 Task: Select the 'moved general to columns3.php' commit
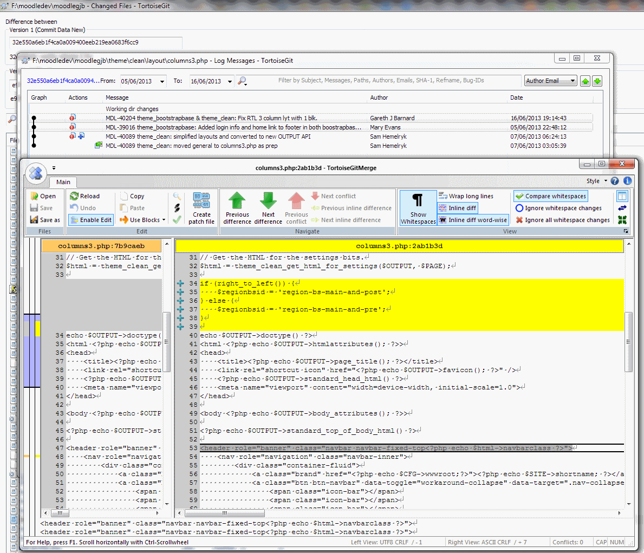(x=310, y=146)
